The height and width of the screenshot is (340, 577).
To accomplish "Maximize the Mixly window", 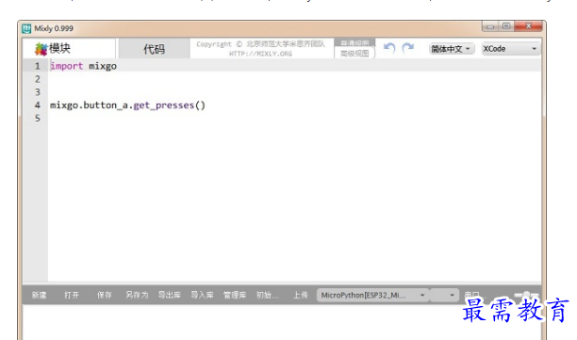I will tap(506, 26).
